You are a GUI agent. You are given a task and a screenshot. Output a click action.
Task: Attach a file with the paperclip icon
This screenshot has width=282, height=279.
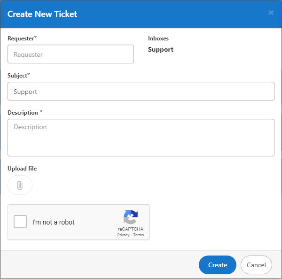[20, 185]
